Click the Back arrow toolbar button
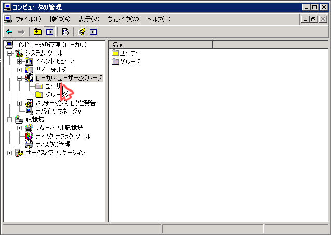Screen dimensions: 331x235 9,32
